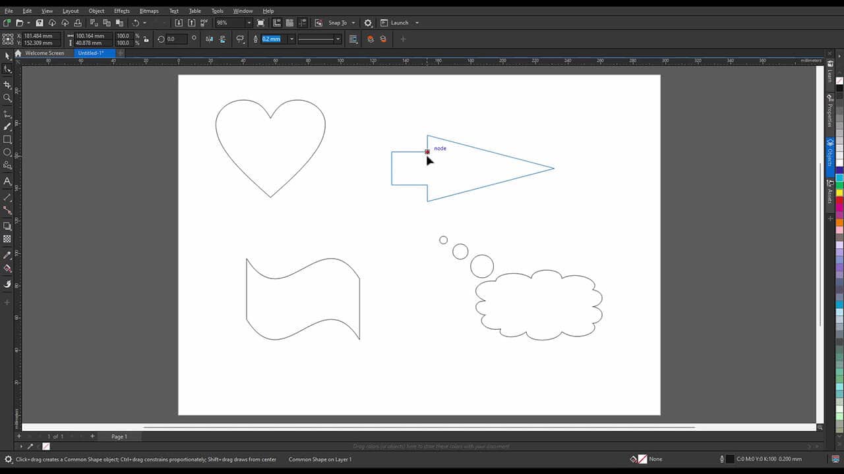
Task: Select the Zoom tool
Action: click(x=7, y=98)
